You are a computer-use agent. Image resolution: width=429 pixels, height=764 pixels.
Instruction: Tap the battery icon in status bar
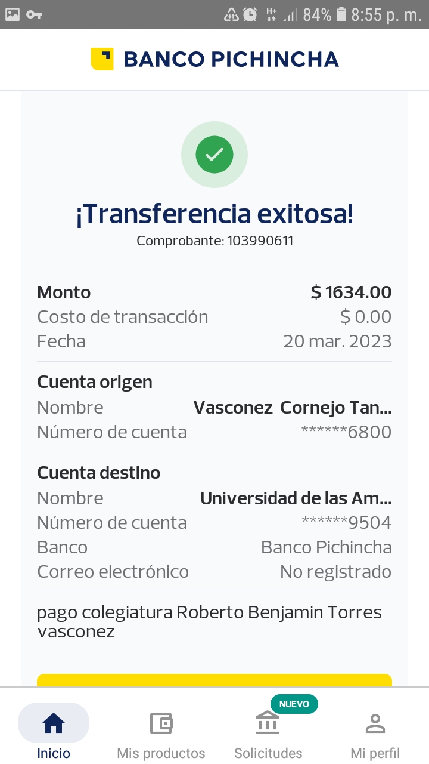click(341, 14)
